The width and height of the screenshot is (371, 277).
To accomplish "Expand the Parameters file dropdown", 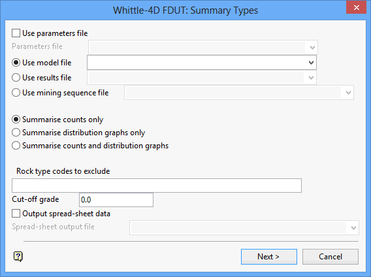I will pyautogui.click(x=312, y=47).
